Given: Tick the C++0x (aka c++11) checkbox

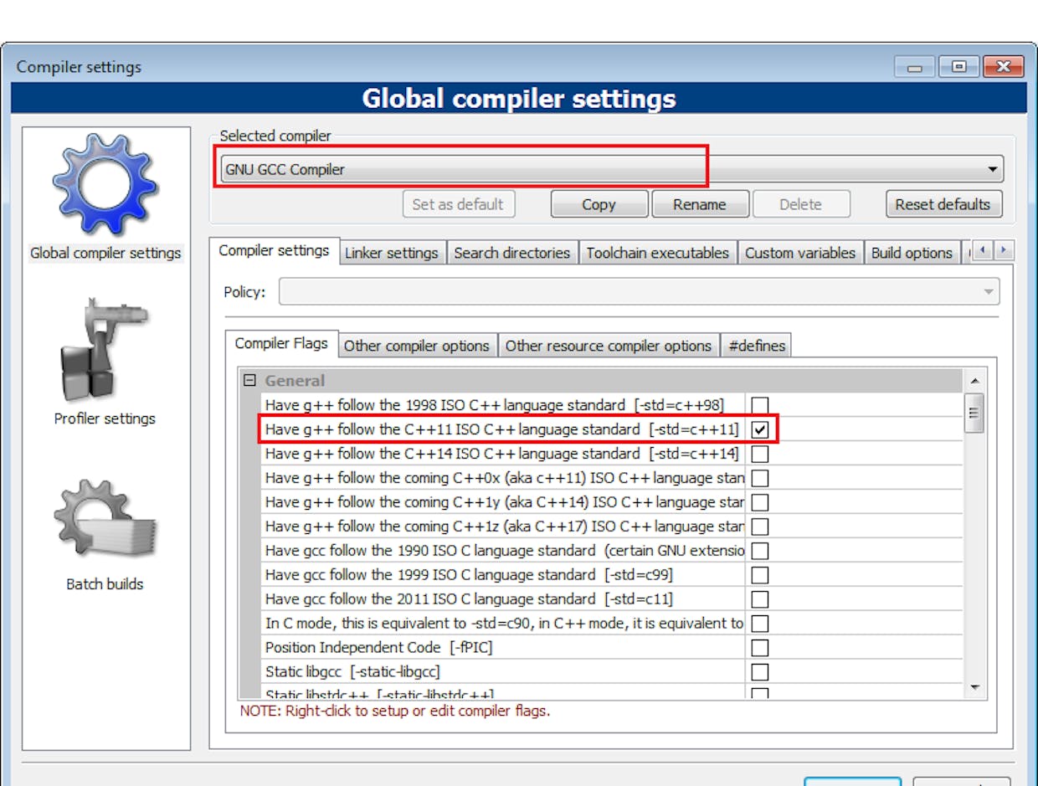Looking at the screenshot, I should pyautogui.click(x=760, y=479).
